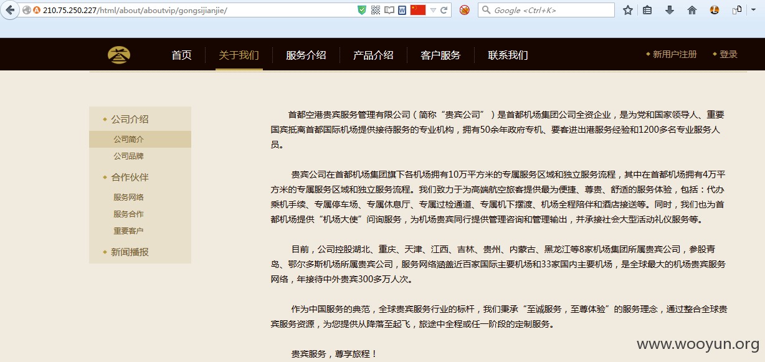Click the globe site identity icon
The height and width of the screenshot is (362, 765).
click(27, 10)
